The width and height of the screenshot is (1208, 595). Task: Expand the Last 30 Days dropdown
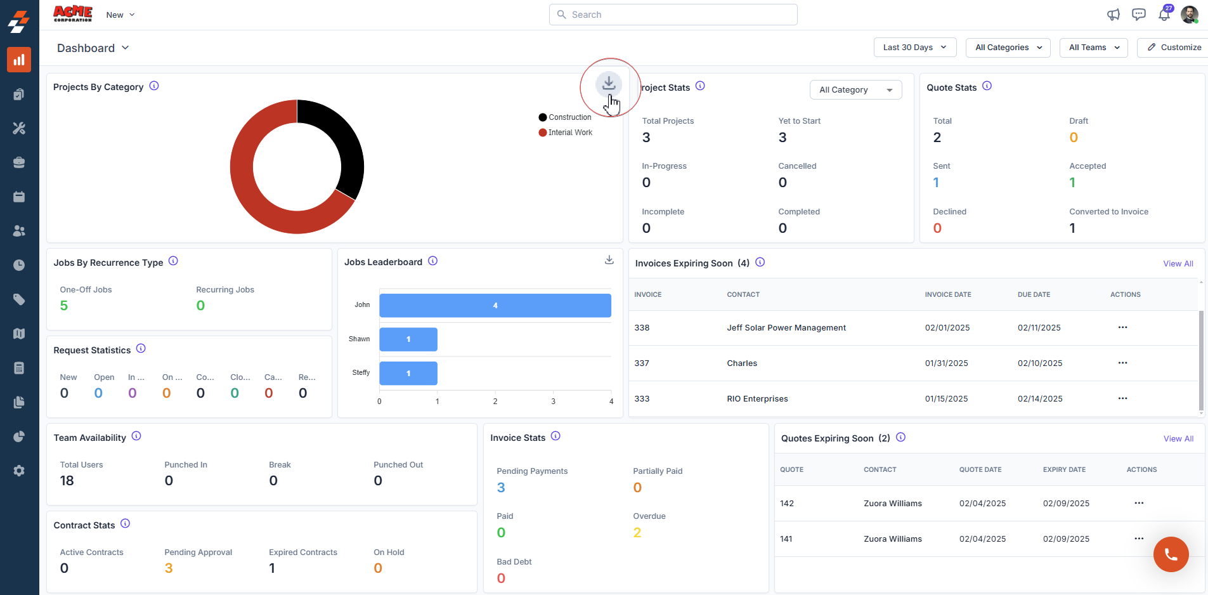pyautogui.click(x=914, y=48)
